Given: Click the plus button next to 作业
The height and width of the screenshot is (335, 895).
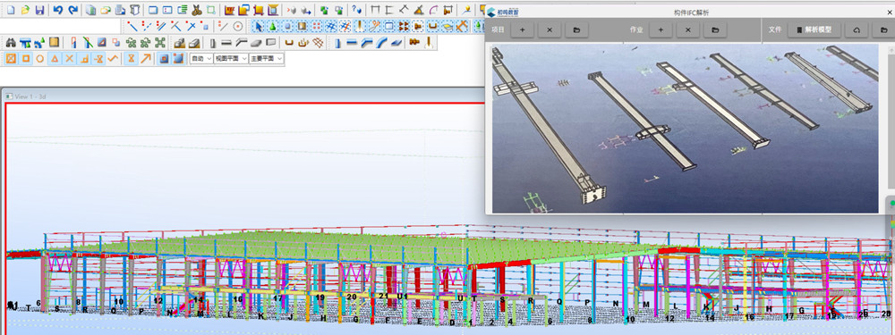Looking at the screenshot, I should tap(661, 29).
